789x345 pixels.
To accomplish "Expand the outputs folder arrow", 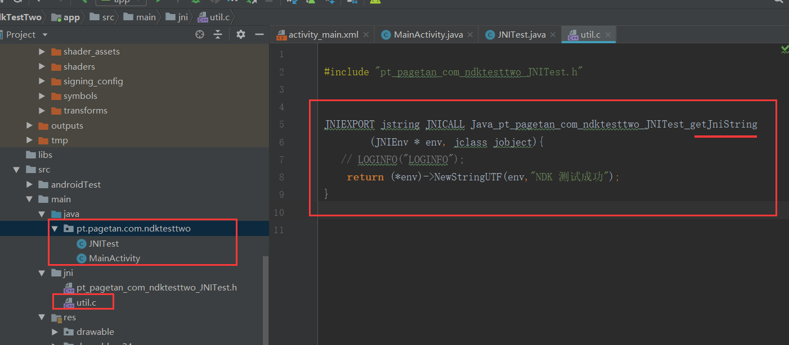I will [x=29, y=125].
